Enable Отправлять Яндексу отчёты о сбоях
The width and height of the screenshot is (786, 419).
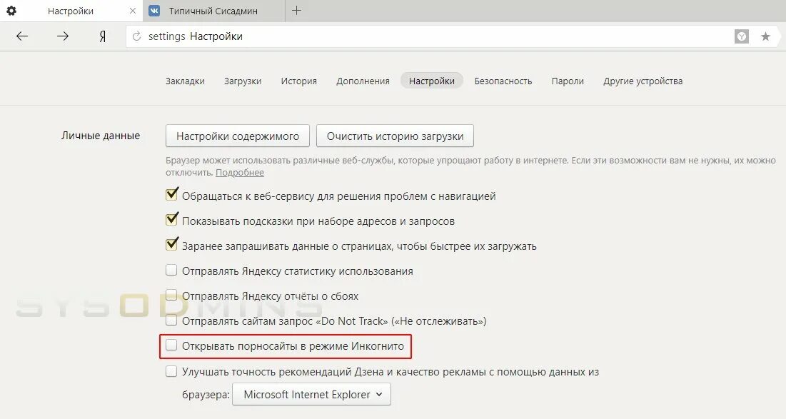(x=171, y=296)
